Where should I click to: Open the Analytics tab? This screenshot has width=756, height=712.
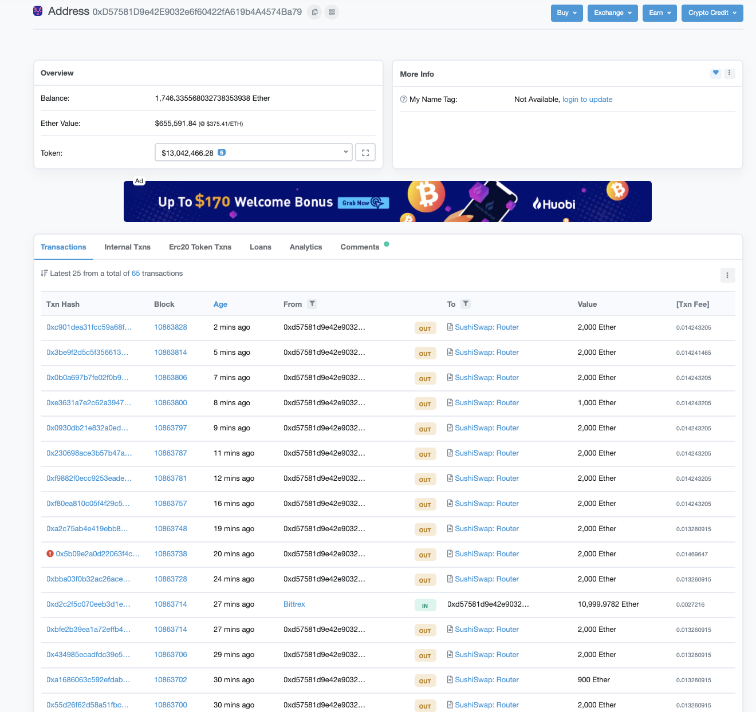[306, 247]
